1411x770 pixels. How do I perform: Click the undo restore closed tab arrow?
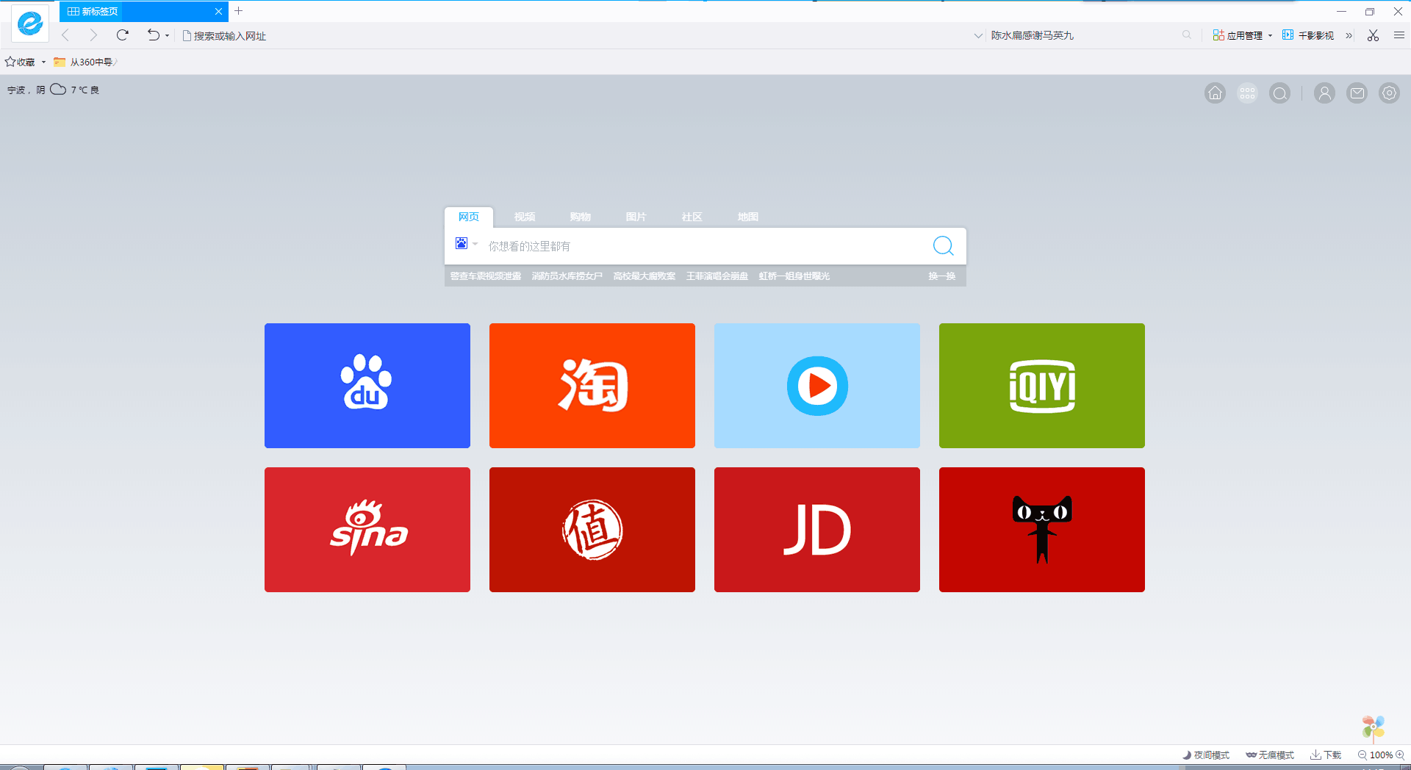[153, 35]
